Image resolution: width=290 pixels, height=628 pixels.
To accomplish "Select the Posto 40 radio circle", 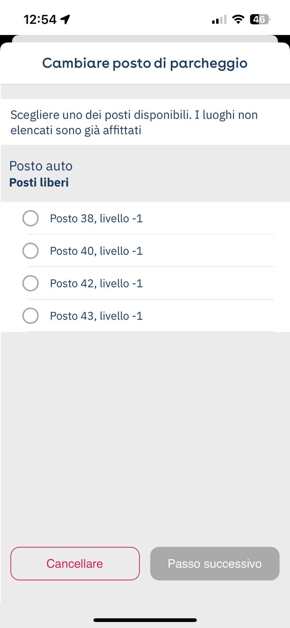I will point(30,251).
